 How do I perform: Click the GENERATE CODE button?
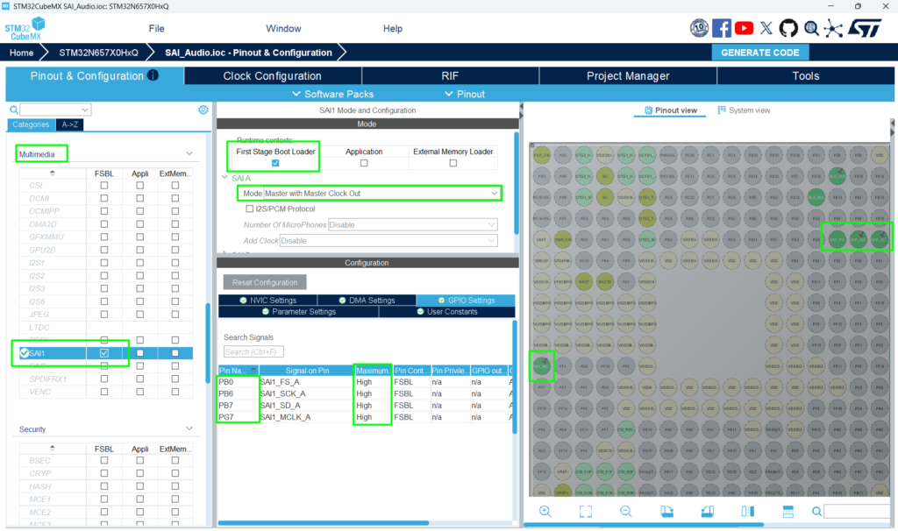click(759, 53)
